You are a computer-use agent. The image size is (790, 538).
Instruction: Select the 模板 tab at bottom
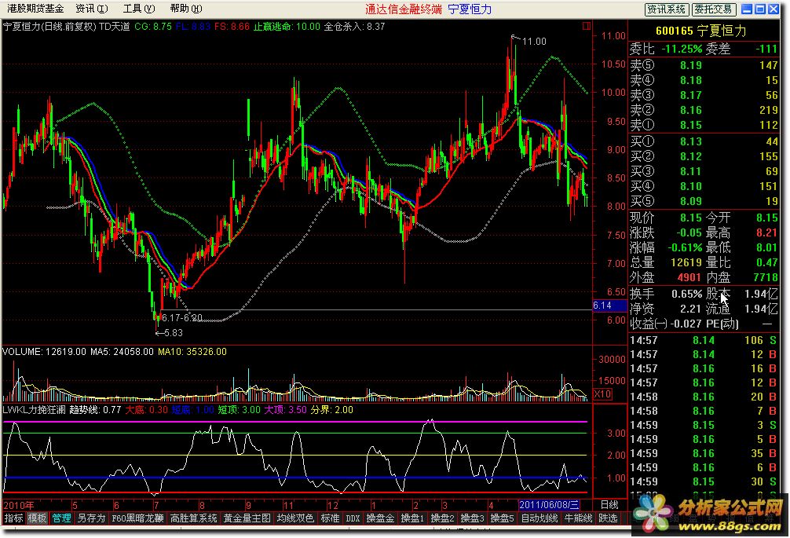tap(37, 518)
